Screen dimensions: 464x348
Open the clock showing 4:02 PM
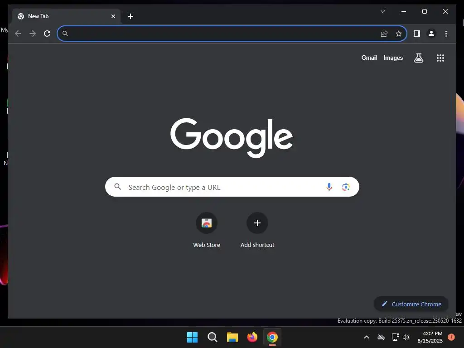click(430, 337)
